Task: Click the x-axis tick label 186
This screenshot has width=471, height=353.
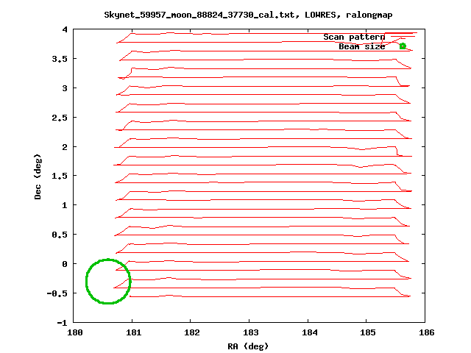Action: click(x=427, y=332)
